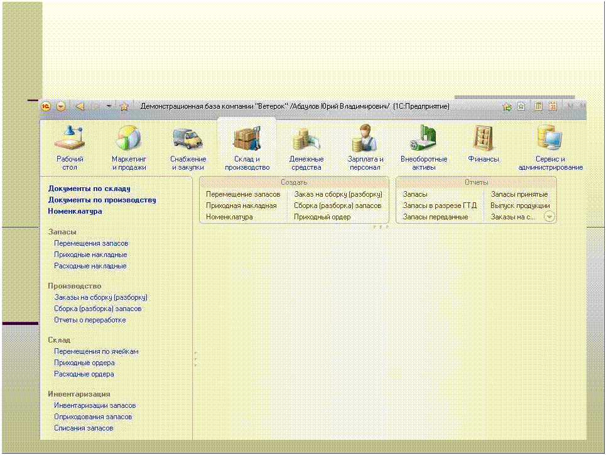606x455 pixels.
Task: Open Приходные накладные list
Action: pos(90,255)
